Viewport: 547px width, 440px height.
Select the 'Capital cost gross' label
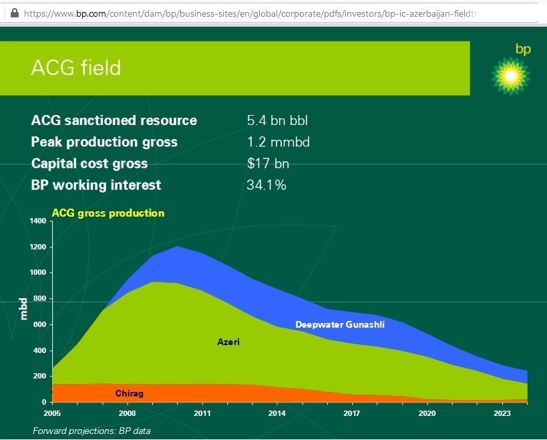tap(89, 163)
